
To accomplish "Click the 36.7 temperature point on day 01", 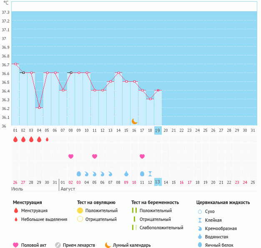I will [x=15, y=64].
